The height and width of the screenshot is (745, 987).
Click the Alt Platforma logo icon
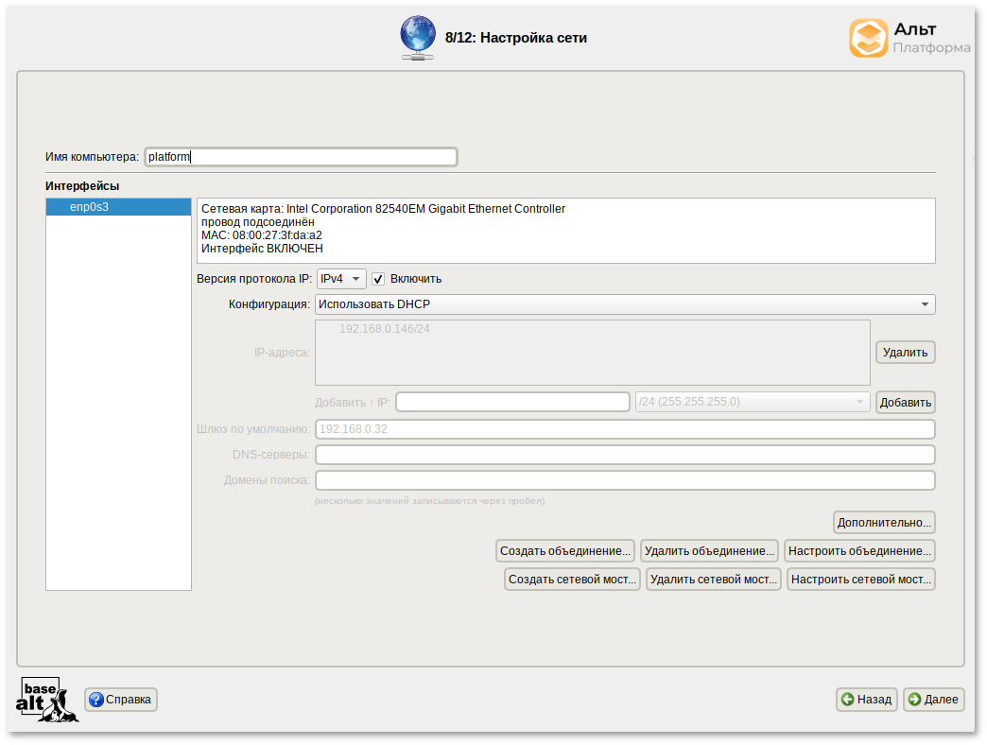coord(868,39)
